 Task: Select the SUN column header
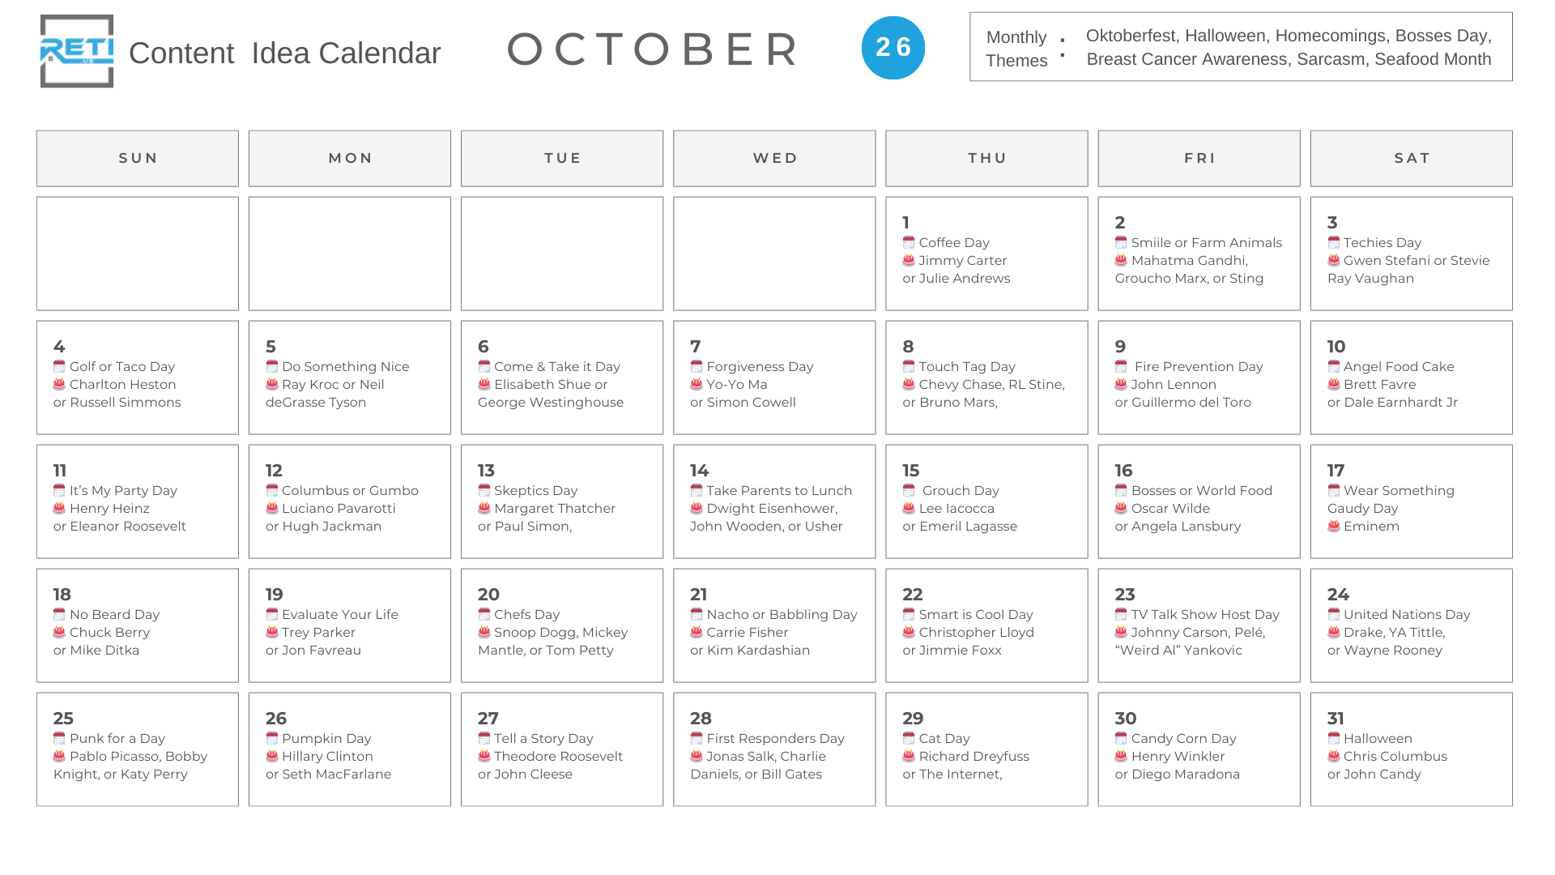coord(138,159)
